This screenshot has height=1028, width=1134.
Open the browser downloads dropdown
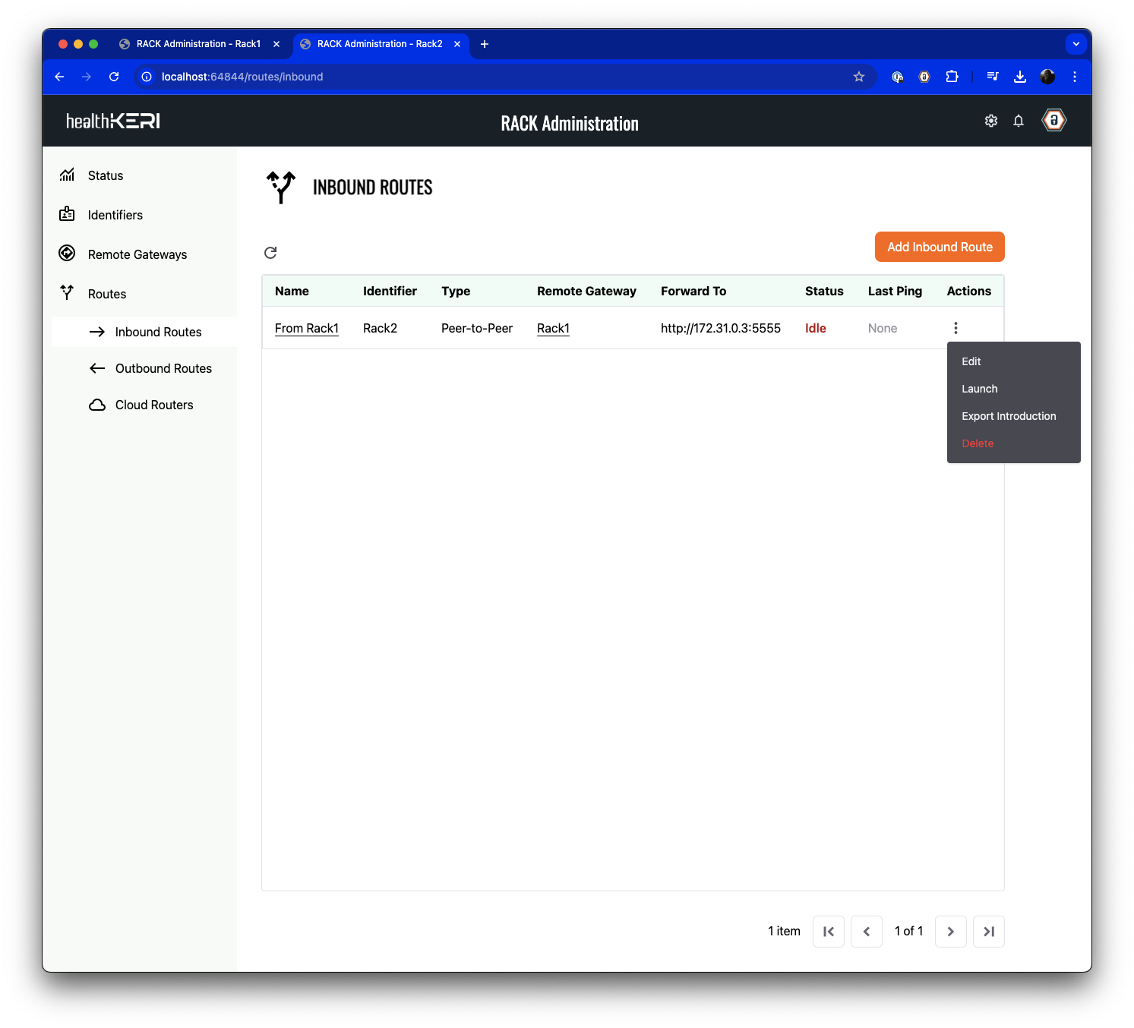tap(1020, 77)
